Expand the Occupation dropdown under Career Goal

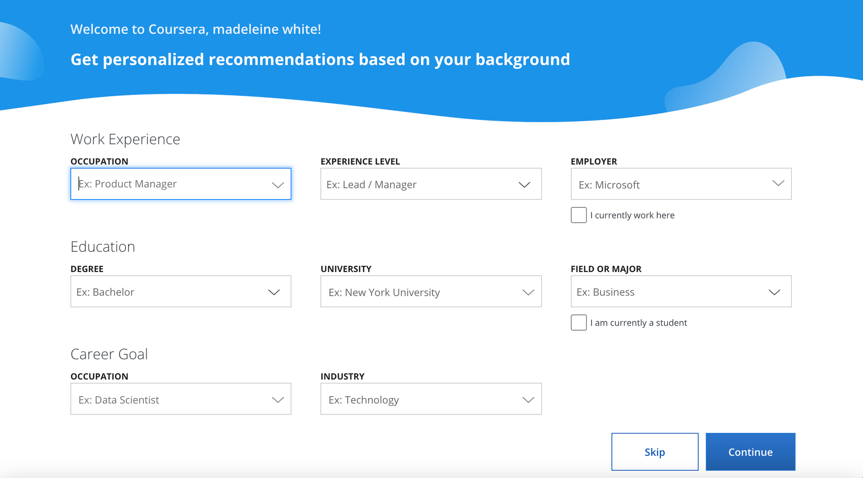click(277, 399)
